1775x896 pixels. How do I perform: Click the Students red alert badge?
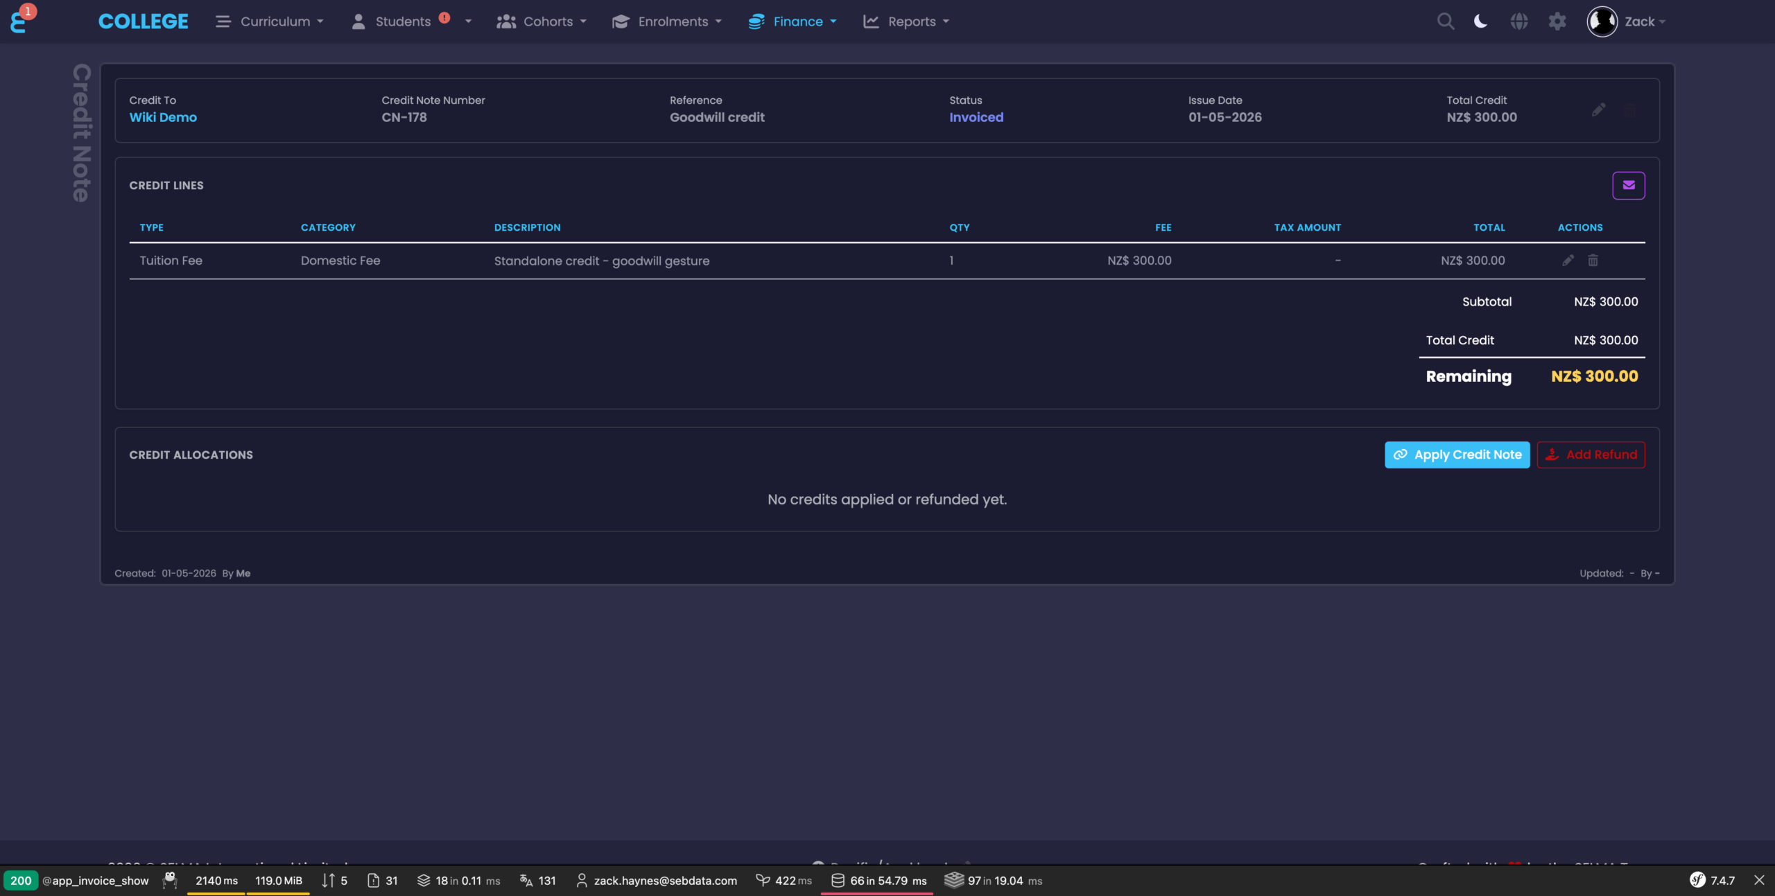444,18
